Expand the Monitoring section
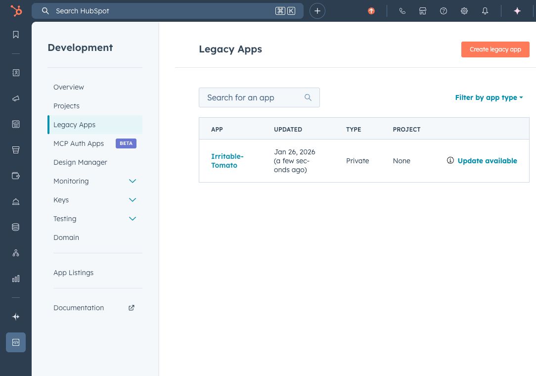 133,181
